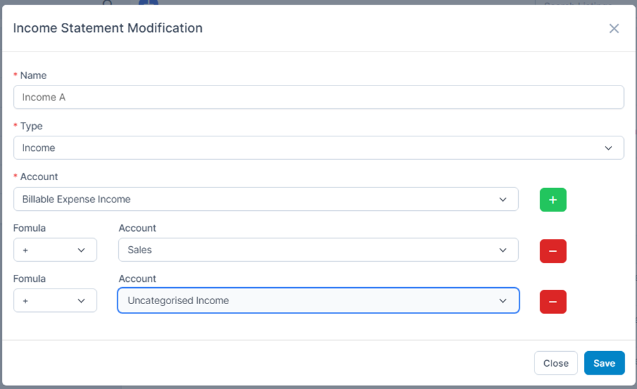This screenshot has width=637, height=389.
Task: Click the chevron in the Sales field
Action: [503, 250]
